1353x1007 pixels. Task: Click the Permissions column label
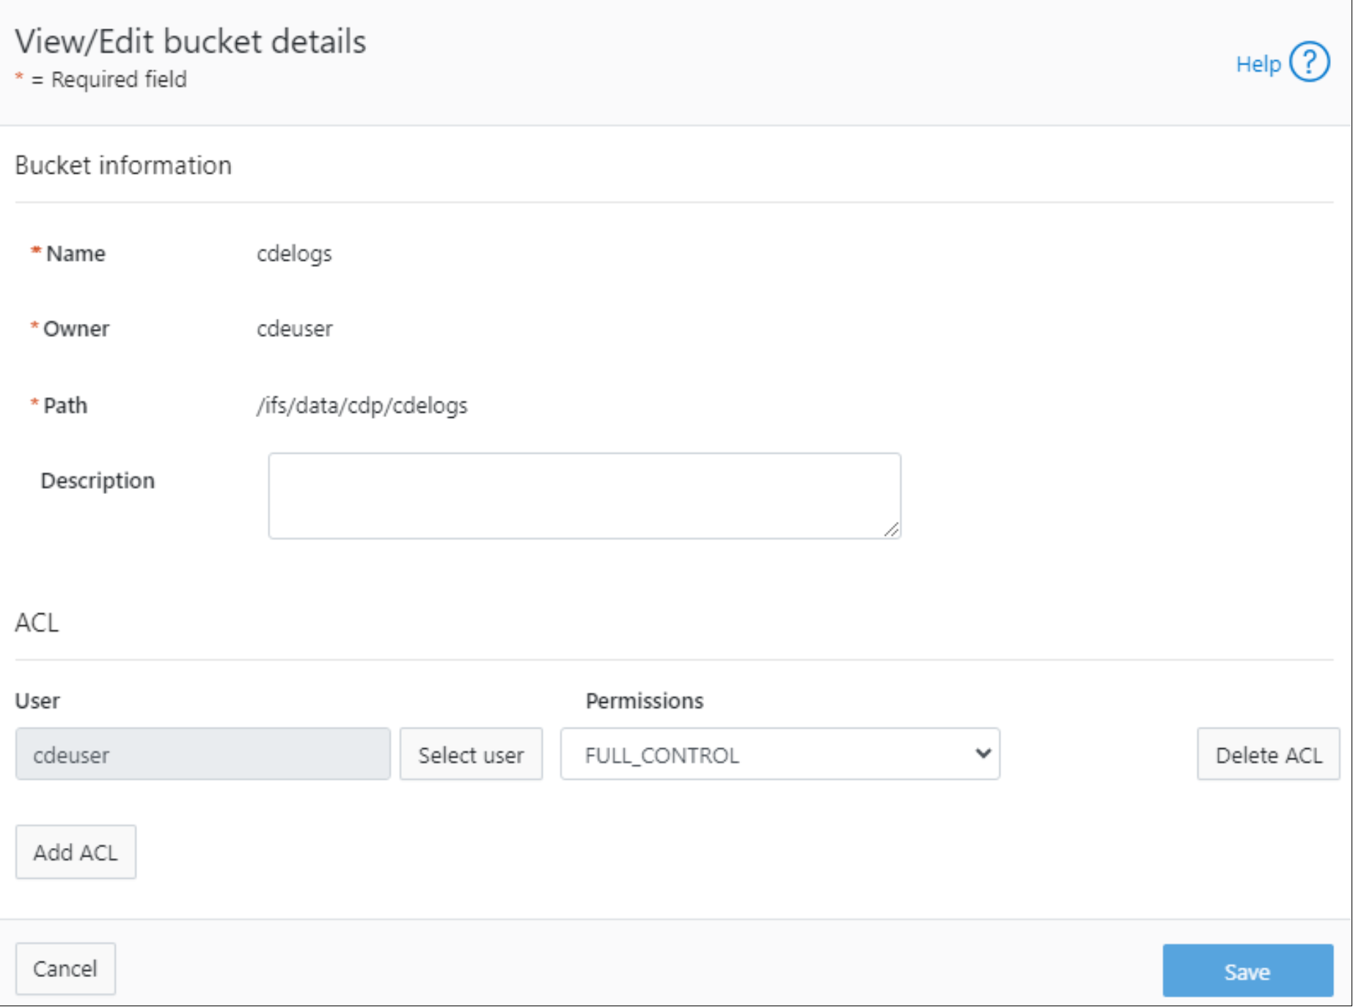pos(645,701)
